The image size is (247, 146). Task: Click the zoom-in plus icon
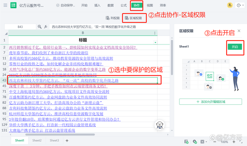234,142
